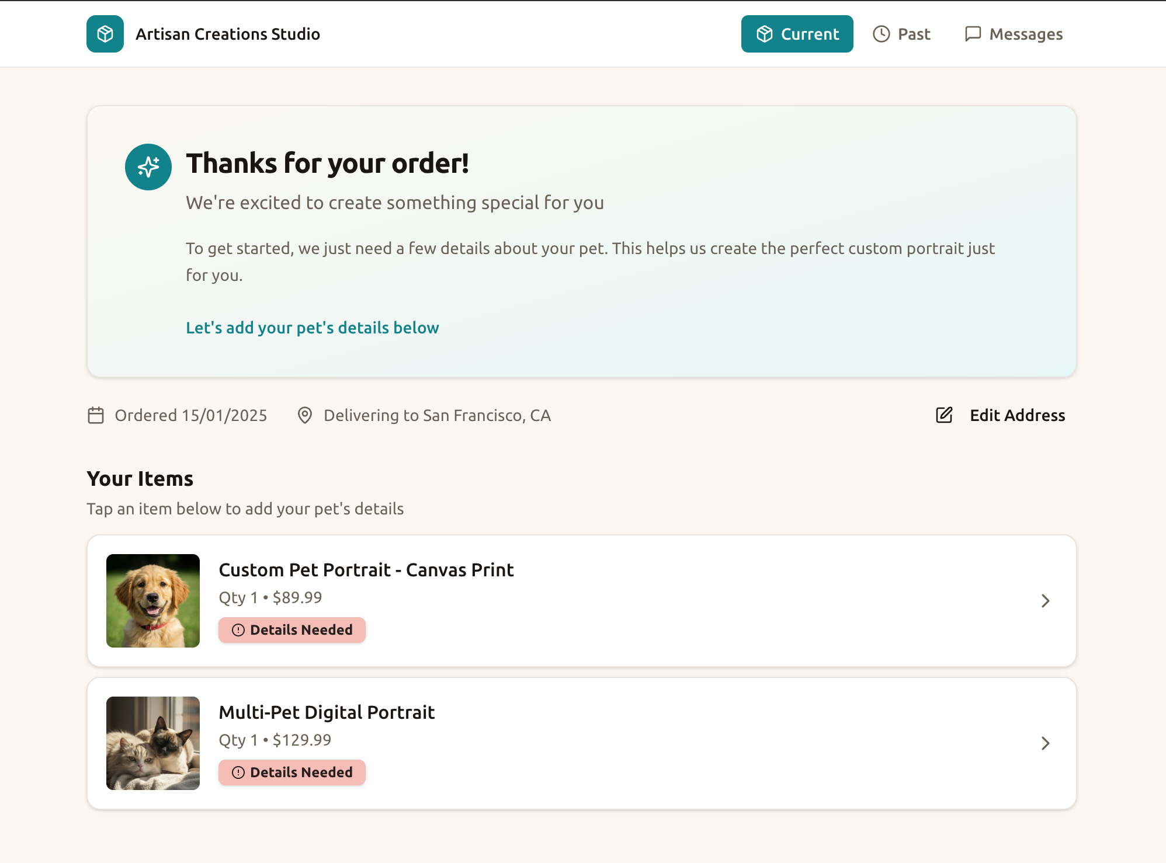The height and width of the screenshot is (863, 1166).
Task: Click the alert icon in Details Needed badge
Action: (x=237, y=630)
